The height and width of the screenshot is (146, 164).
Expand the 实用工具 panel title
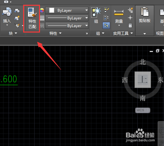point(123,33)
